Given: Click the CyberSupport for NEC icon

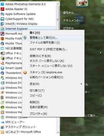Looking at the screenshot, I should click(x=2, y=19).
